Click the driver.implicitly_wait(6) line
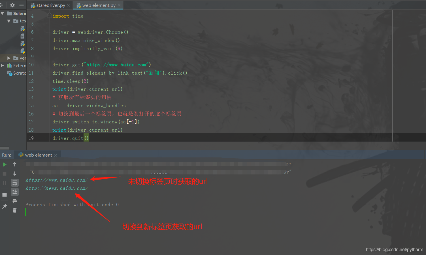The height and width of the screenshot is (255, 426). pos(88,49)
